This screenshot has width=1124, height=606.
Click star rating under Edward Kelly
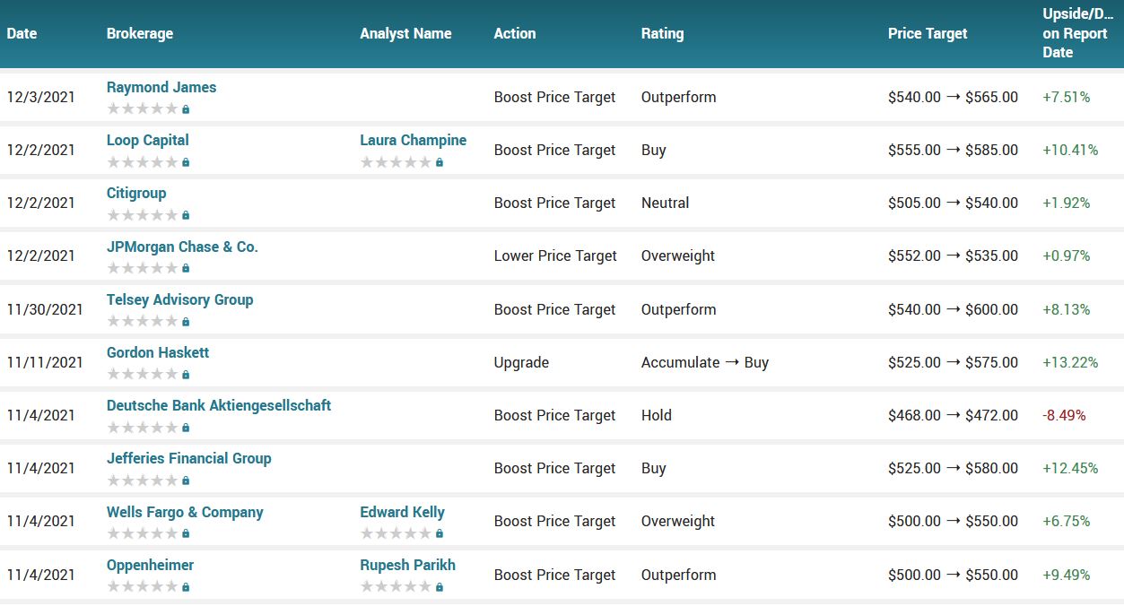396,533
